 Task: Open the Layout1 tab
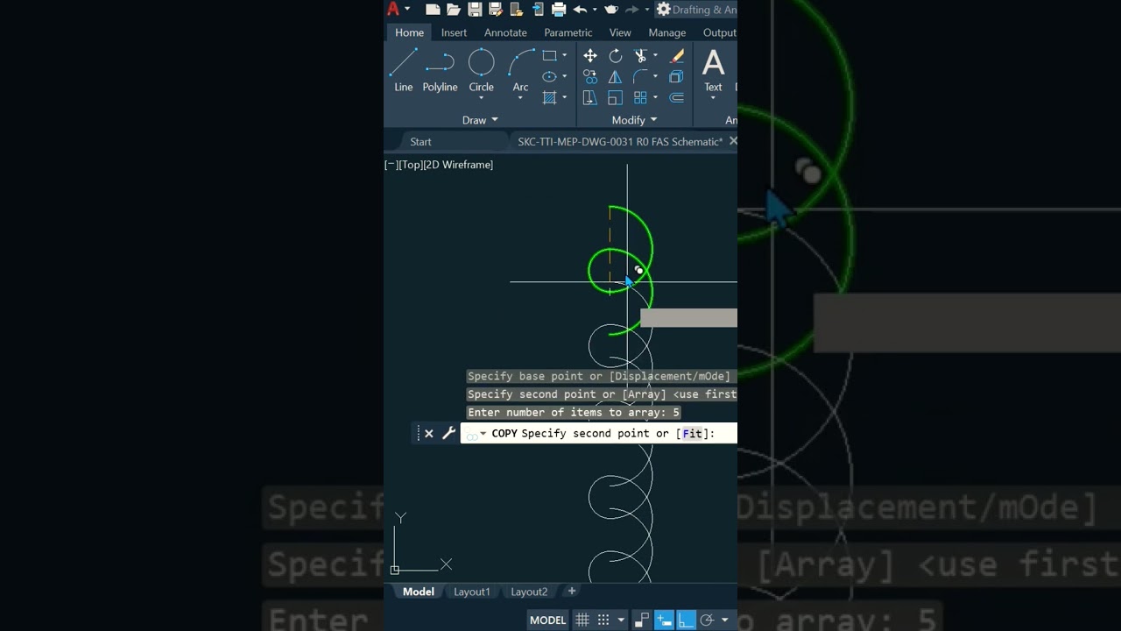pos(471,592)
